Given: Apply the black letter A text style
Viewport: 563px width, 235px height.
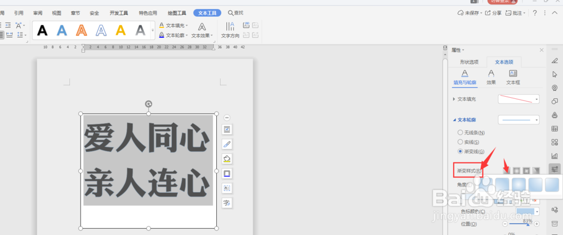Looking at the screenshot, I should point(42,30).
